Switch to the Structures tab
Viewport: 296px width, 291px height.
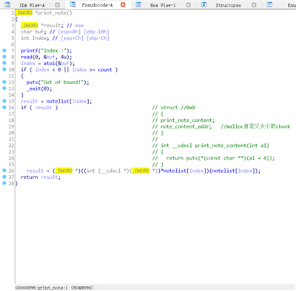tap(228, 5)
